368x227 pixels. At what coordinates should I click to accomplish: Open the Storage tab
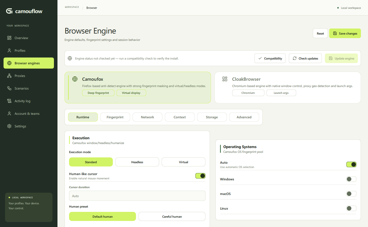(212, 117)
